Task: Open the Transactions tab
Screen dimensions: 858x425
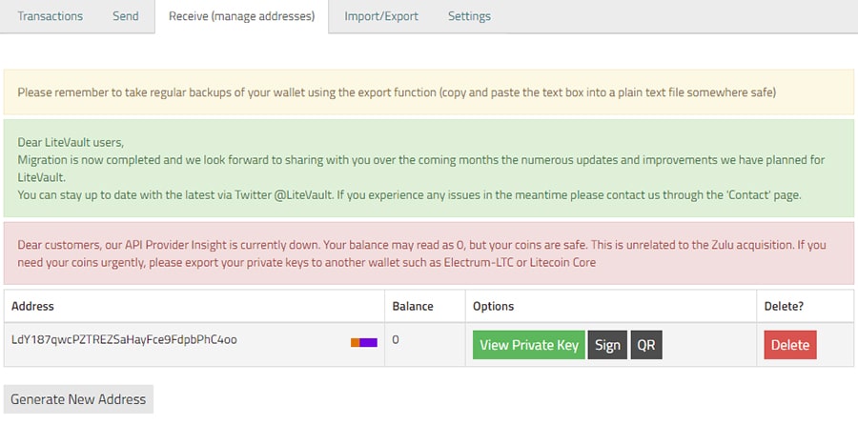Action: coord(50,16)
